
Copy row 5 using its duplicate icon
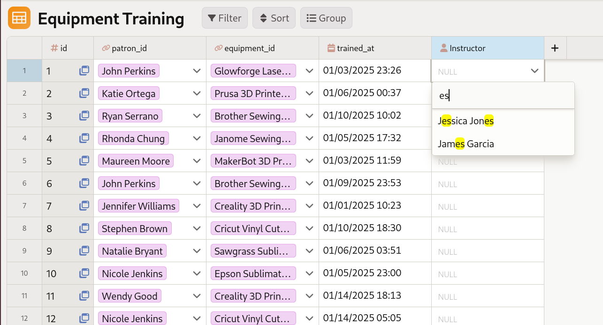pyautogui.click(x=84, y=160)
